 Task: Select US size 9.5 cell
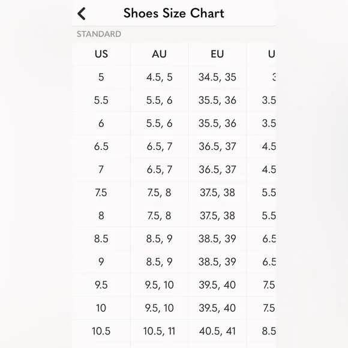coord(101,285)
